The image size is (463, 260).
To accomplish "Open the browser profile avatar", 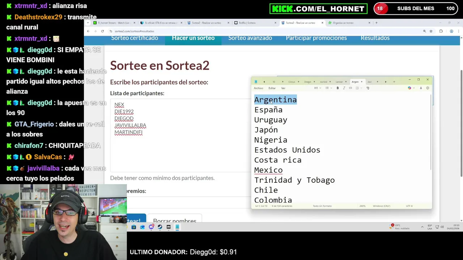I will (451, 31).
